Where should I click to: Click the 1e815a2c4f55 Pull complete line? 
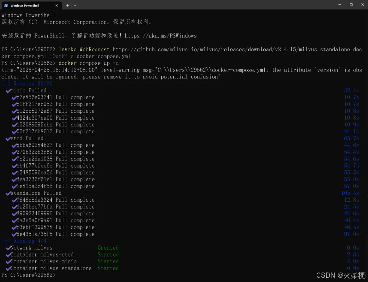(53, 186)
